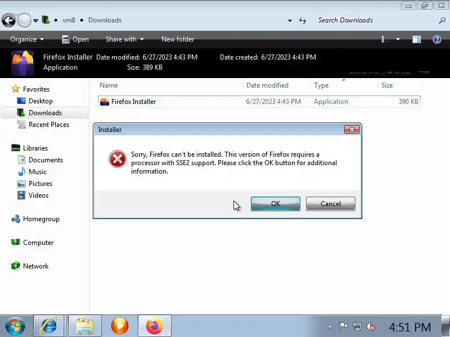This screenshot has width=450, height=337.
Task: Click the red error icon in dialog
Action: pos(118,159)
